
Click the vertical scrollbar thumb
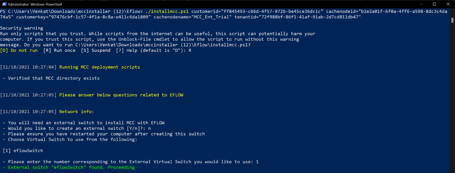pos(452,20)
